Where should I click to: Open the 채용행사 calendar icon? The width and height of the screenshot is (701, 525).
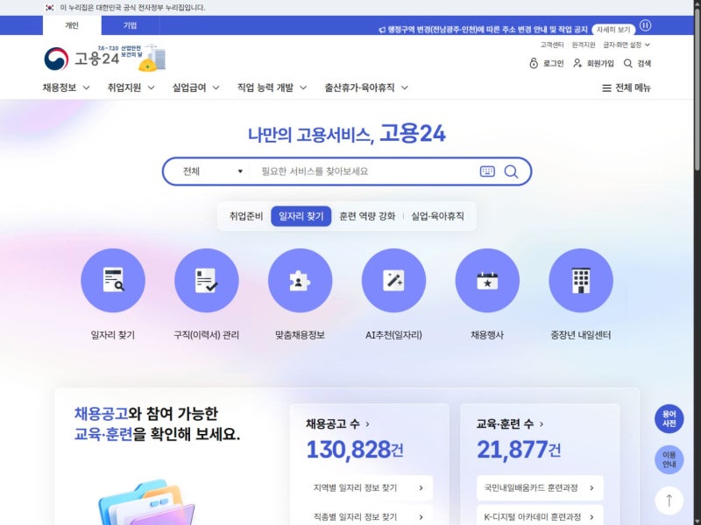pos(487,280)
